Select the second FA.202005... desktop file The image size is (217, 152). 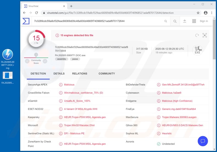[x=8, y=78]
